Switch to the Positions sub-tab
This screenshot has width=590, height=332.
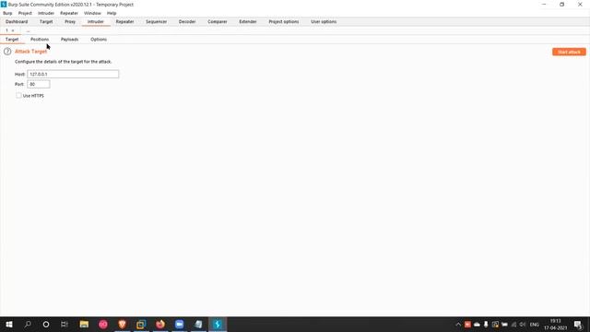pyautogui.click(x=40, y=39)
